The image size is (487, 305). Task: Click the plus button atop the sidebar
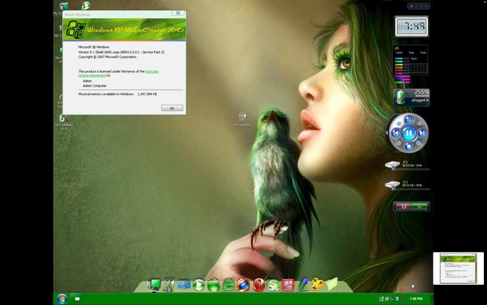point(411,6)
